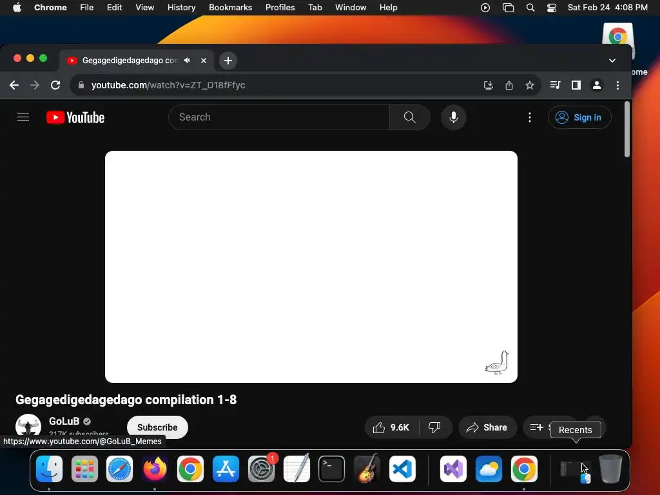Launch Safari from the Dock
Viewport: 660px width, 495px height.
tap(119, 469)
